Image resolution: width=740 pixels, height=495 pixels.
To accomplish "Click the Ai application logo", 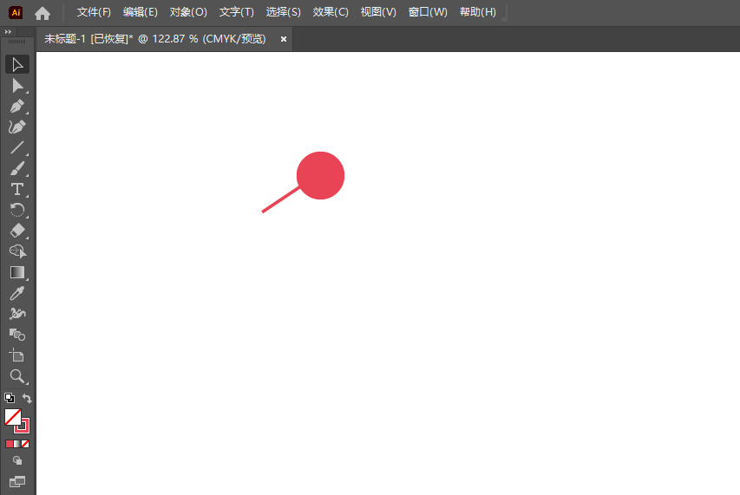I will tap(16, 13).
